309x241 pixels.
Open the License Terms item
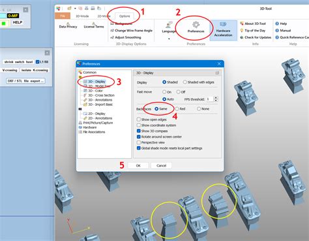(x=94, y=25)
